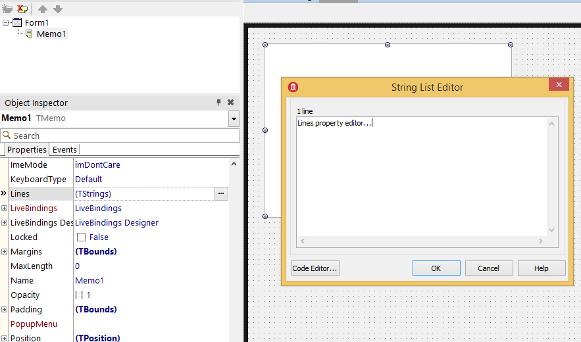Image resolution: width=581 pixels, height=342 pixels.
Task: Toggle the Locked checkbox
Action: tap(81, 237)
